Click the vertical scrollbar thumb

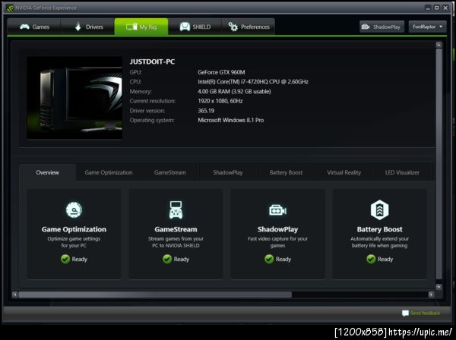coord(439,165)
